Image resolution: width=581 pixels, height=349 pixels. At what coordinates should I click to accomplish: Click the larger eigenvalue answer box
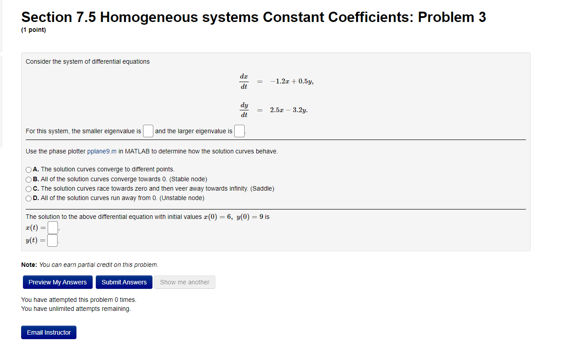coord(239,131)
